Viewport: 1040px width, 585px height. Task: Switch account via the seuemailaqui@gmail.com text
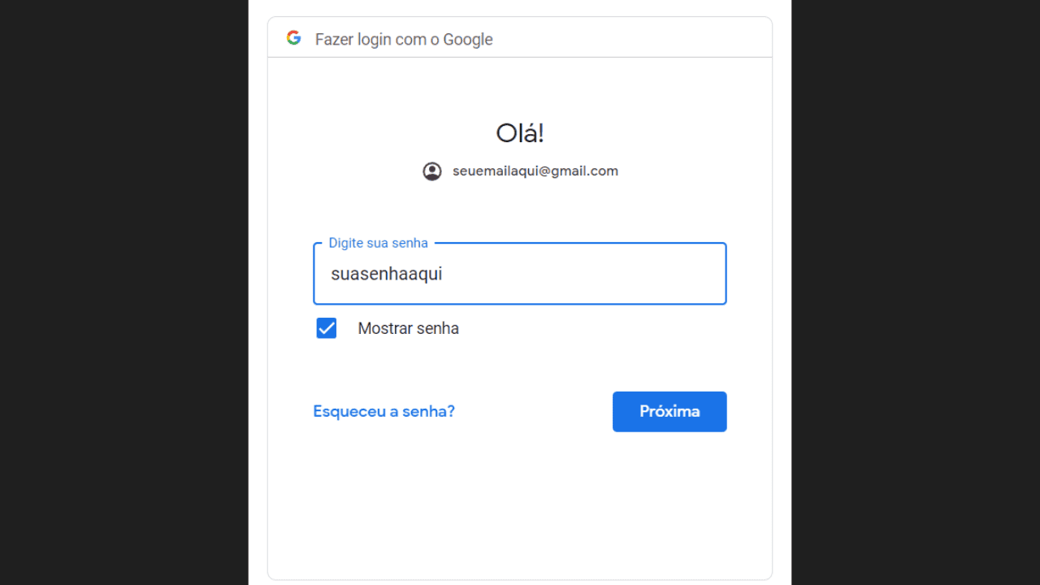click(x=535, y=171)
